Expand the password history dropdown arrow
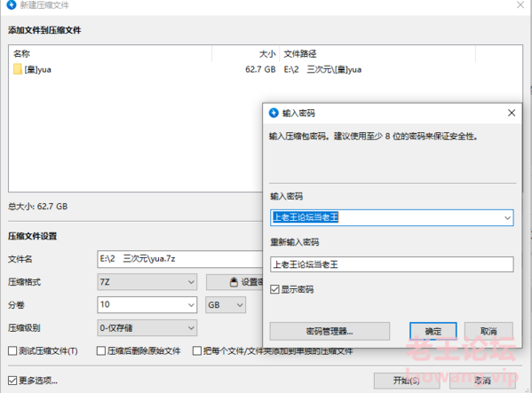 507,218
